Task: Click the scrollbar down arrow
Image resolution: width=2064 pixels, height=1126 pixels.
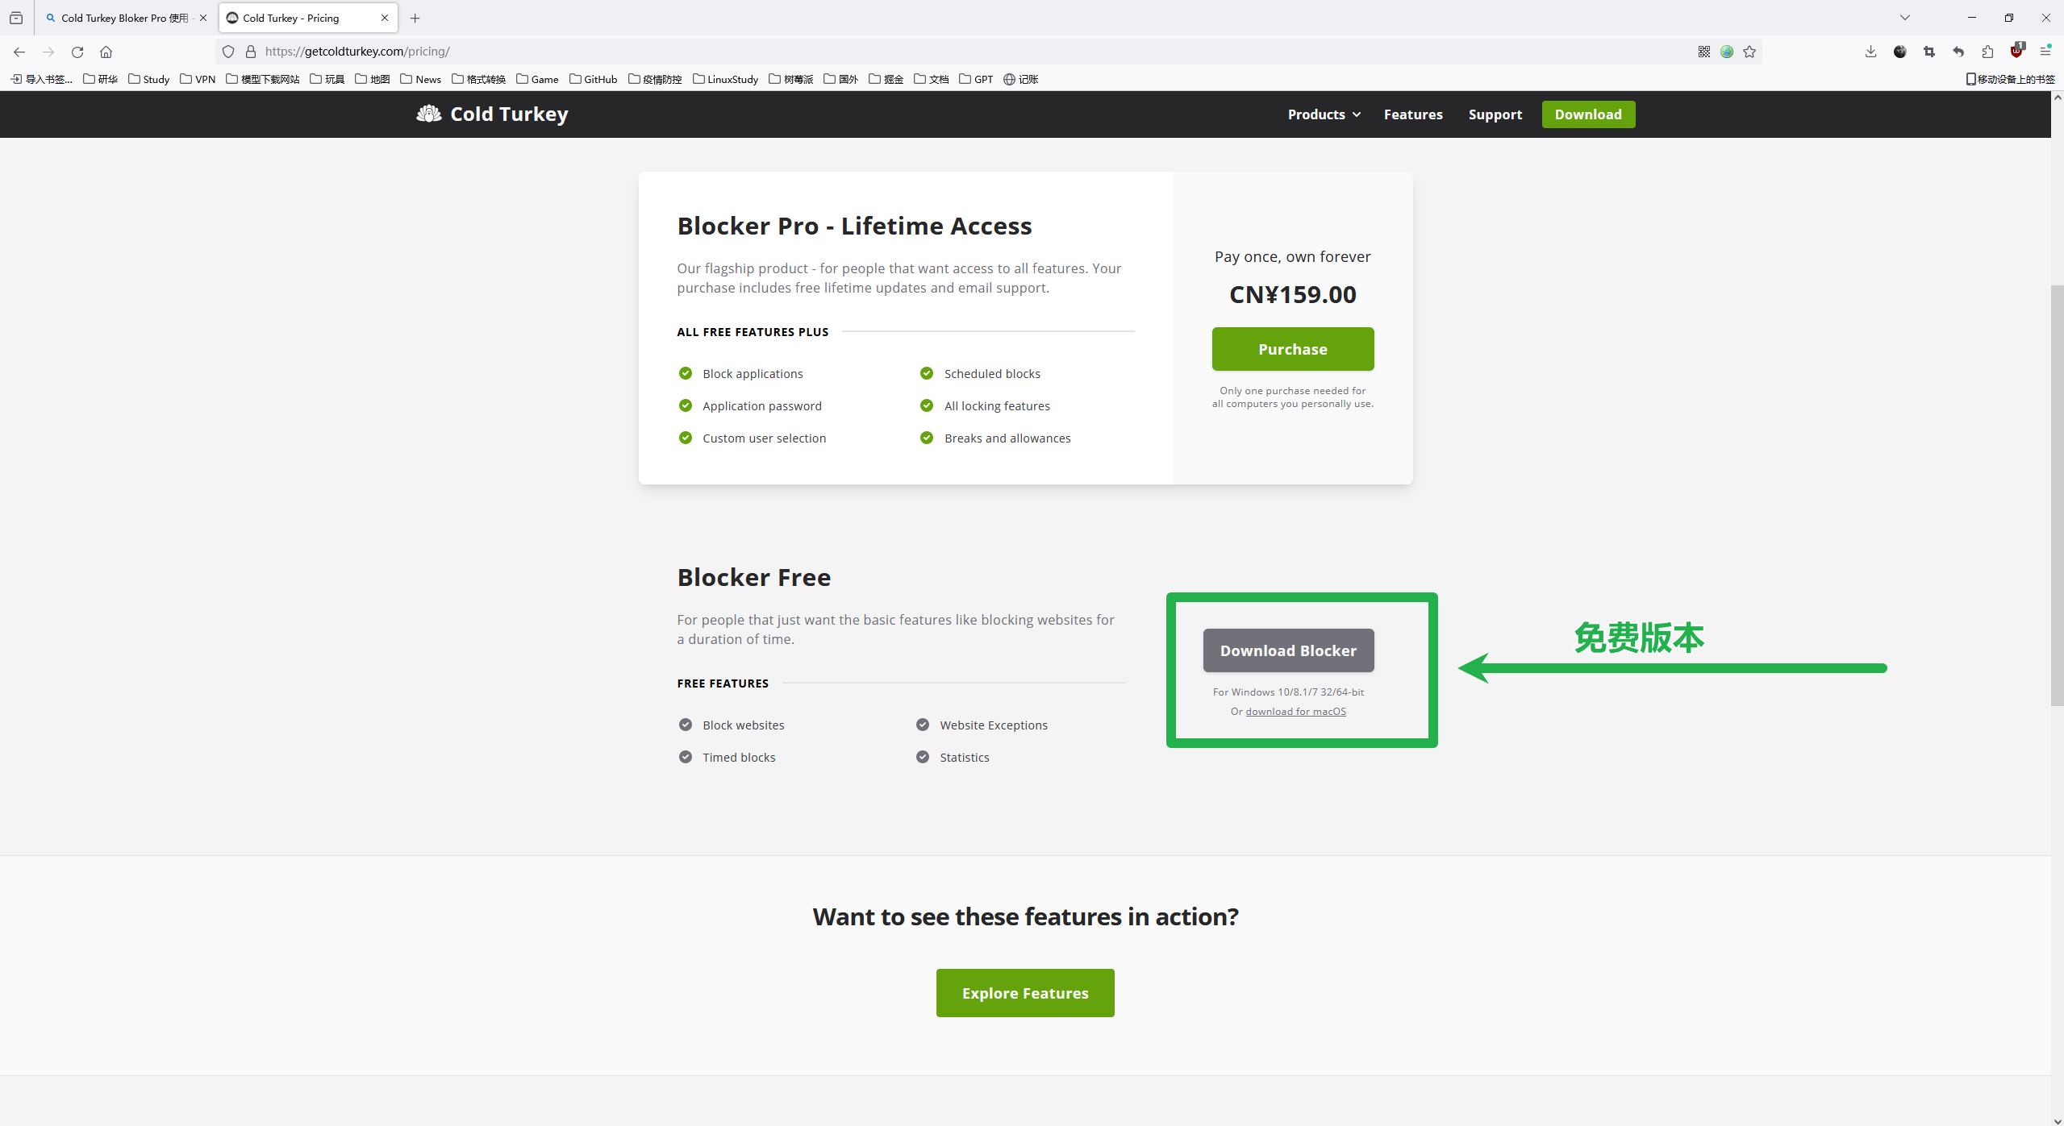Action: coord(2057,1120)
